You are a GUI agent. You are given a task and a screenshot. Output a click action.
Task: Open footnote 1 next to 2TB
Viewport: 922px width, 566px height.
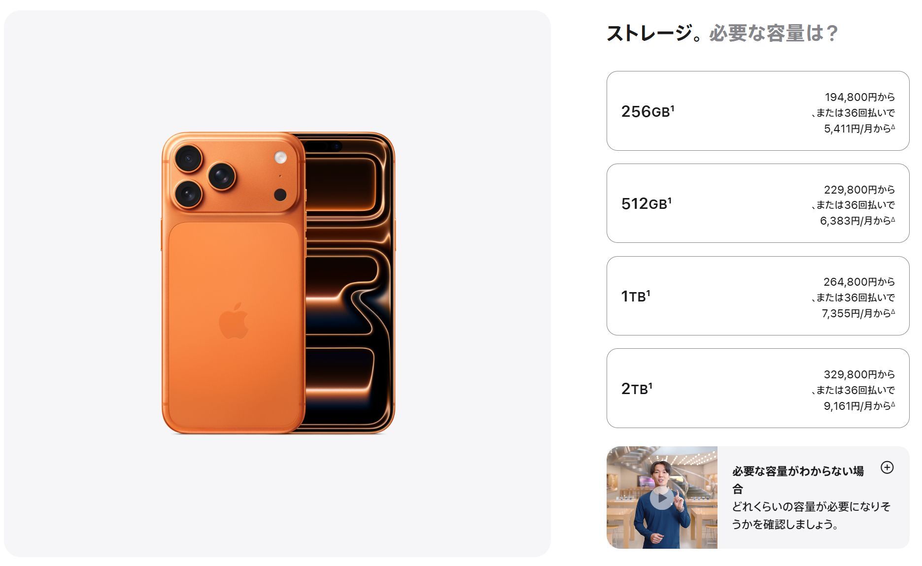click(x=650, y=385)
